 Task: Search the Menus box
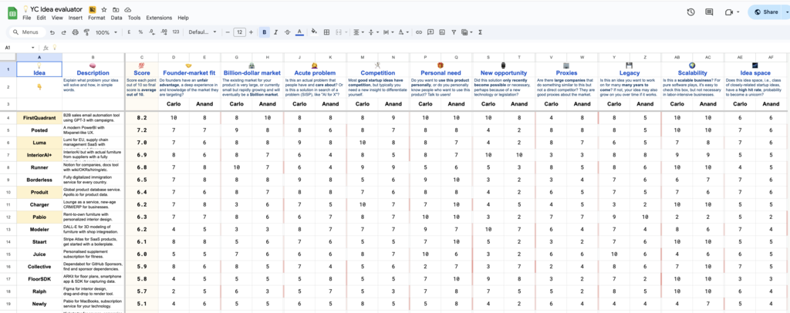tap(26, 32)
